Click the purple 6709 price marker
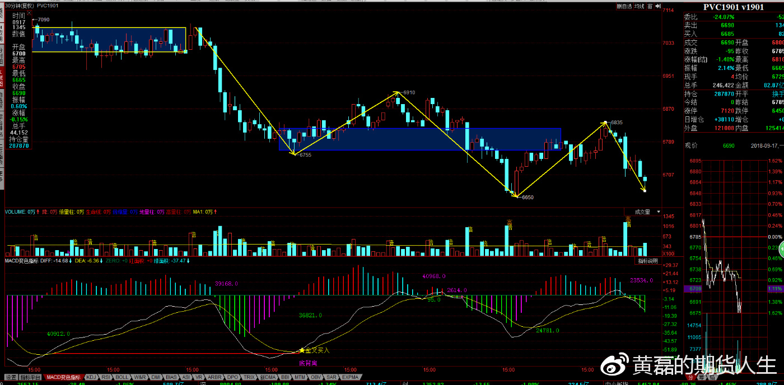 click(x=692, y=289)
